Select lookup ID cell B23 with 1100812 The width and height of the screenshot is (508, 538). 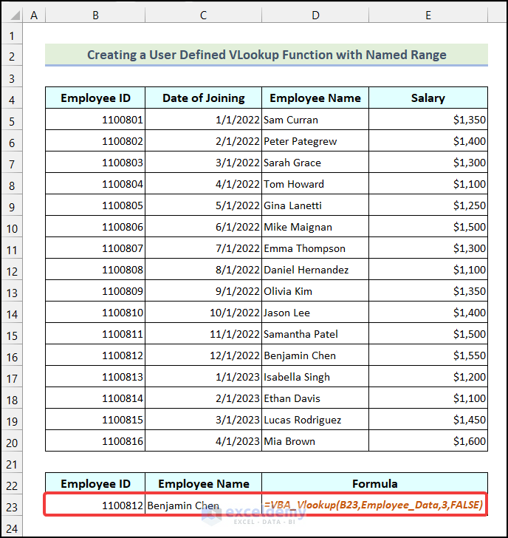95,505
